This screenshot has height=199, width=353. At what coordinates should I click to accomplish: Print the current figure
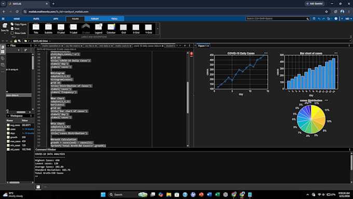(15, 29)
